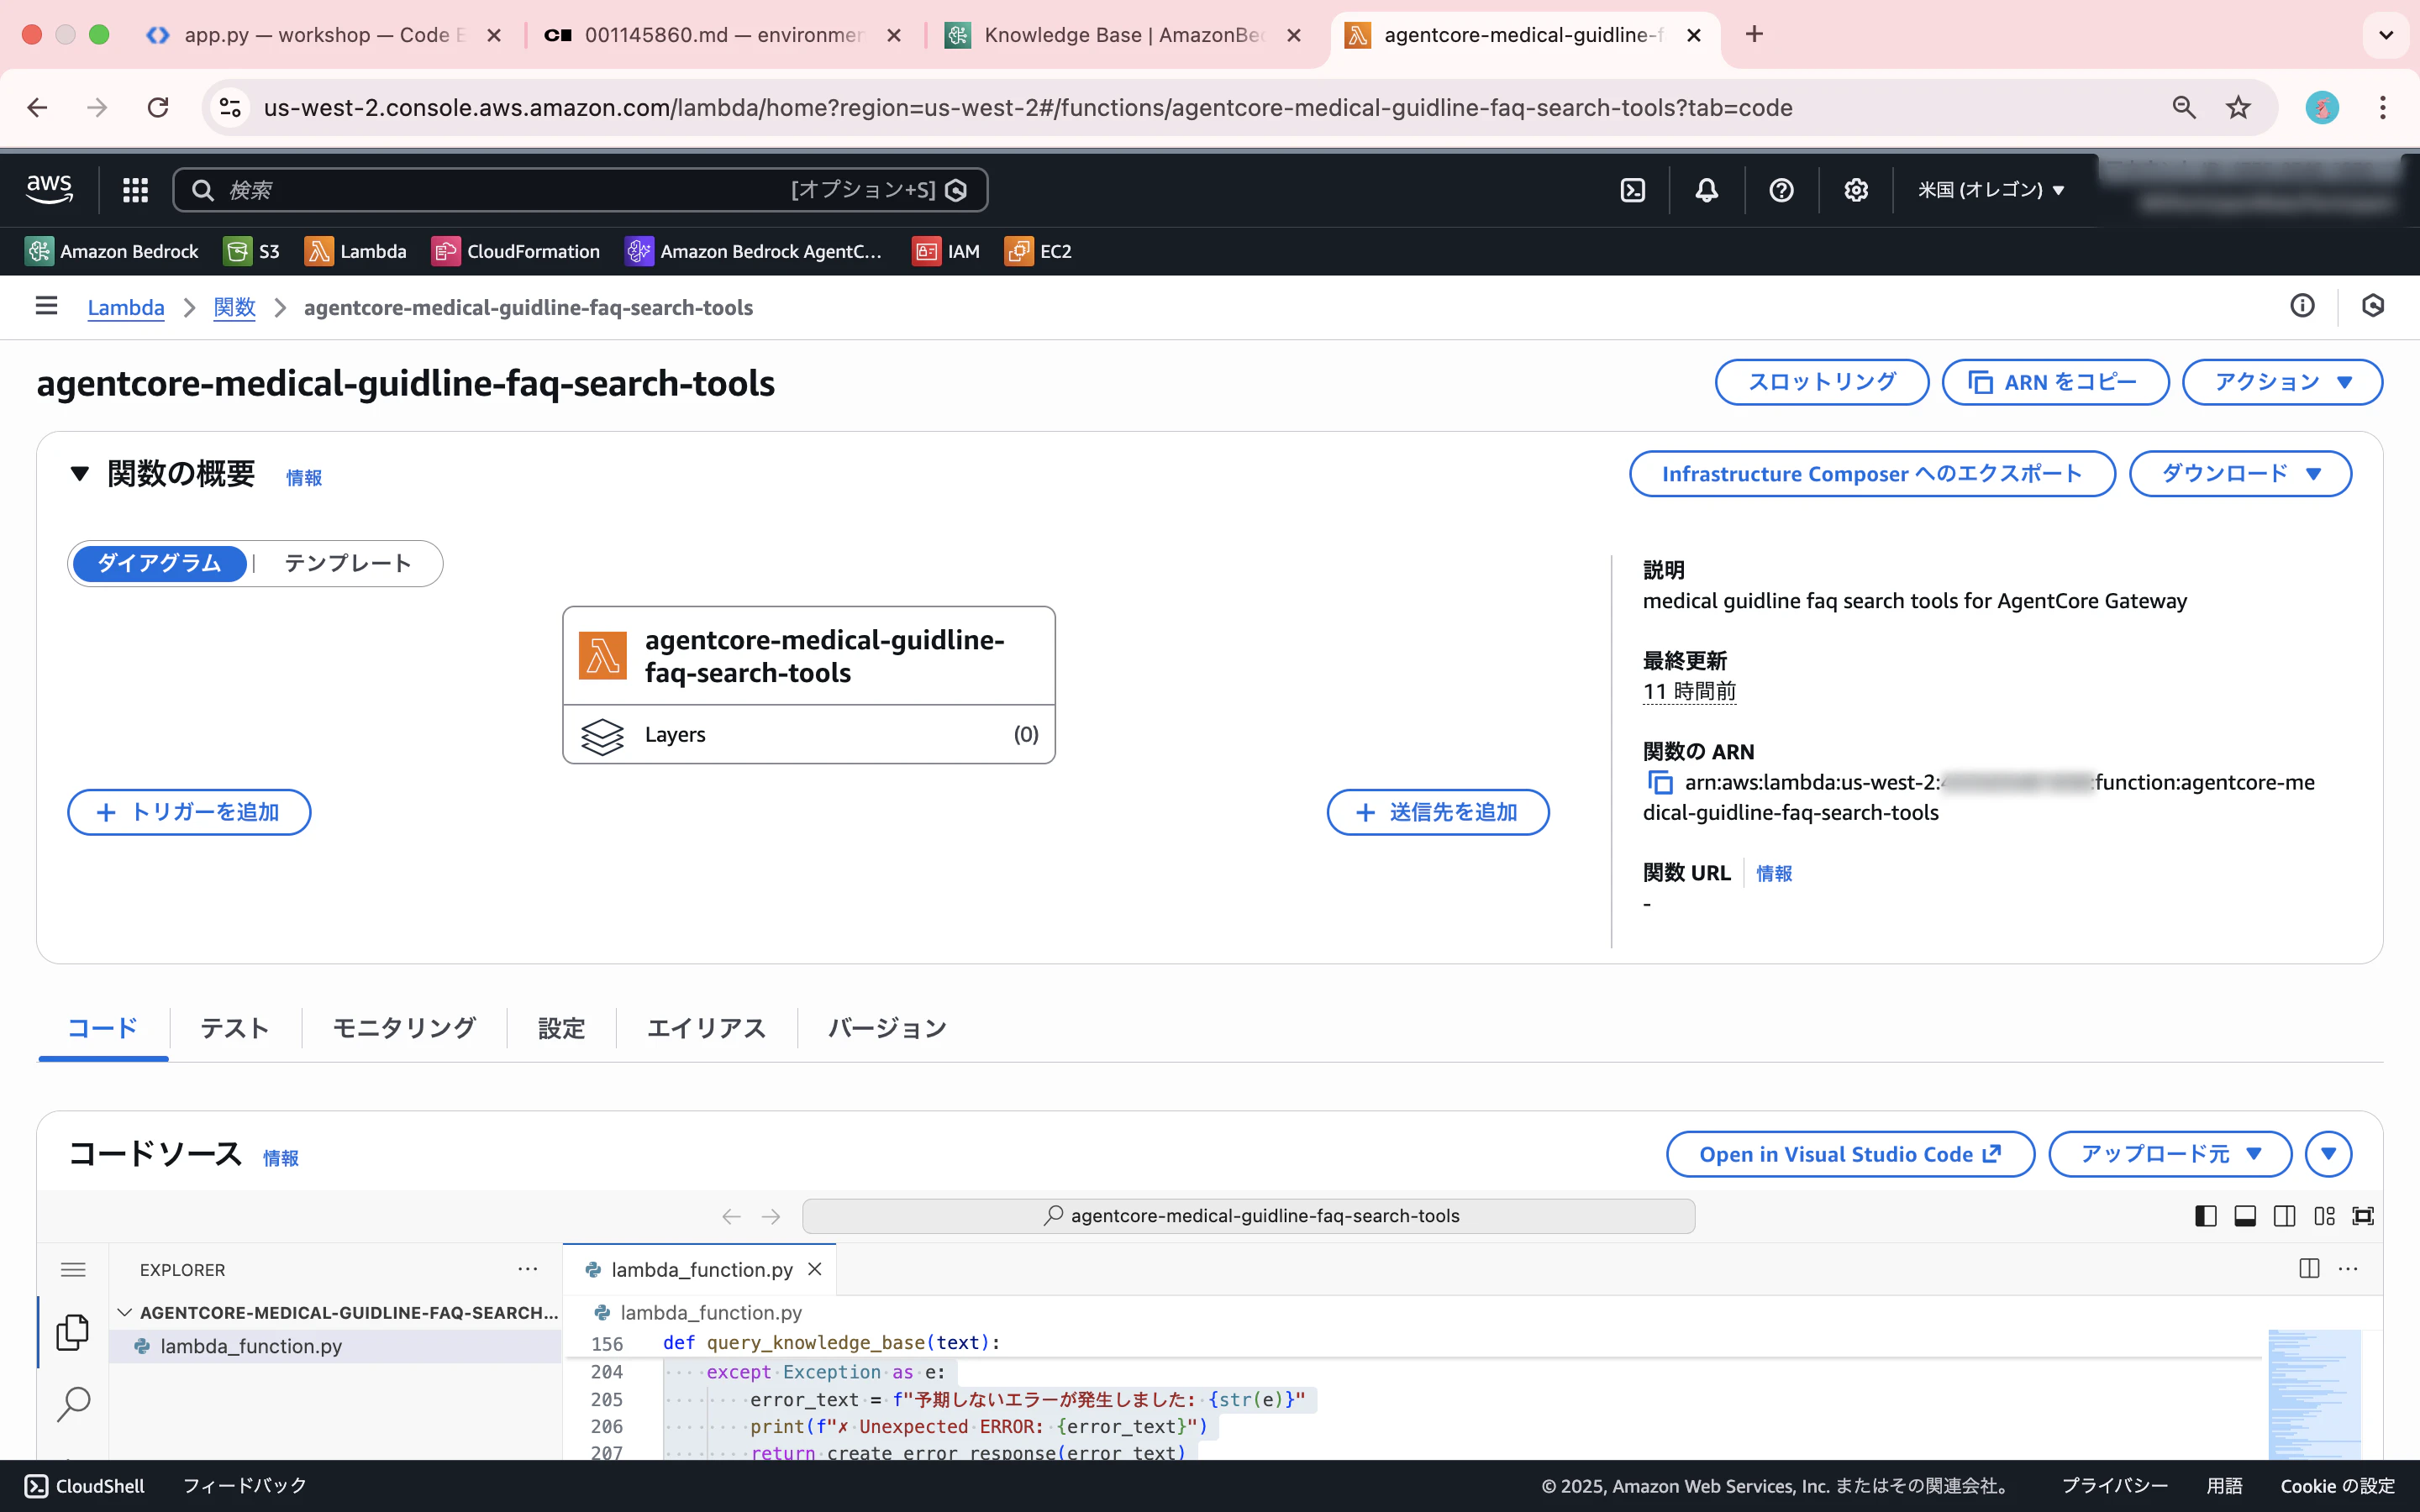Switch to the テスト tab
This screenshot has height=1512, width=2420.
[235, 1028]
